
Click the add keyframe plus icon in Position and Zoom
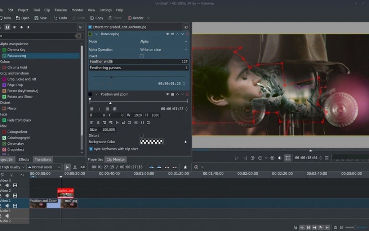pyautogui.click(x=99, y=109)
